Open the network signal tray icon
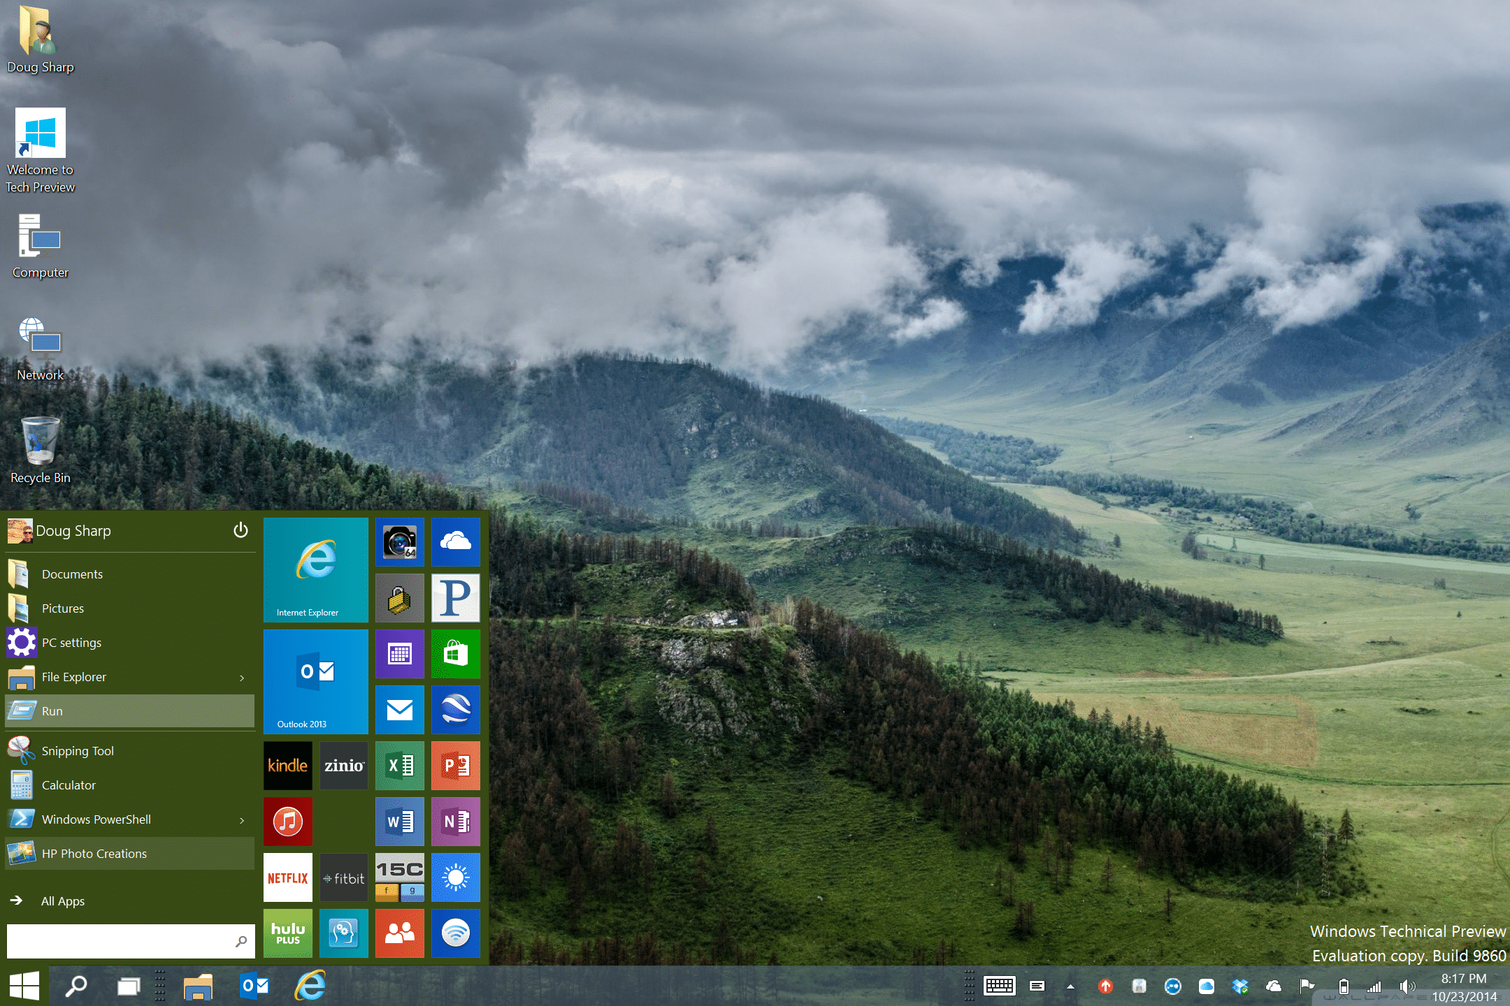The image size is (1510, 1006). [1374, 986]
